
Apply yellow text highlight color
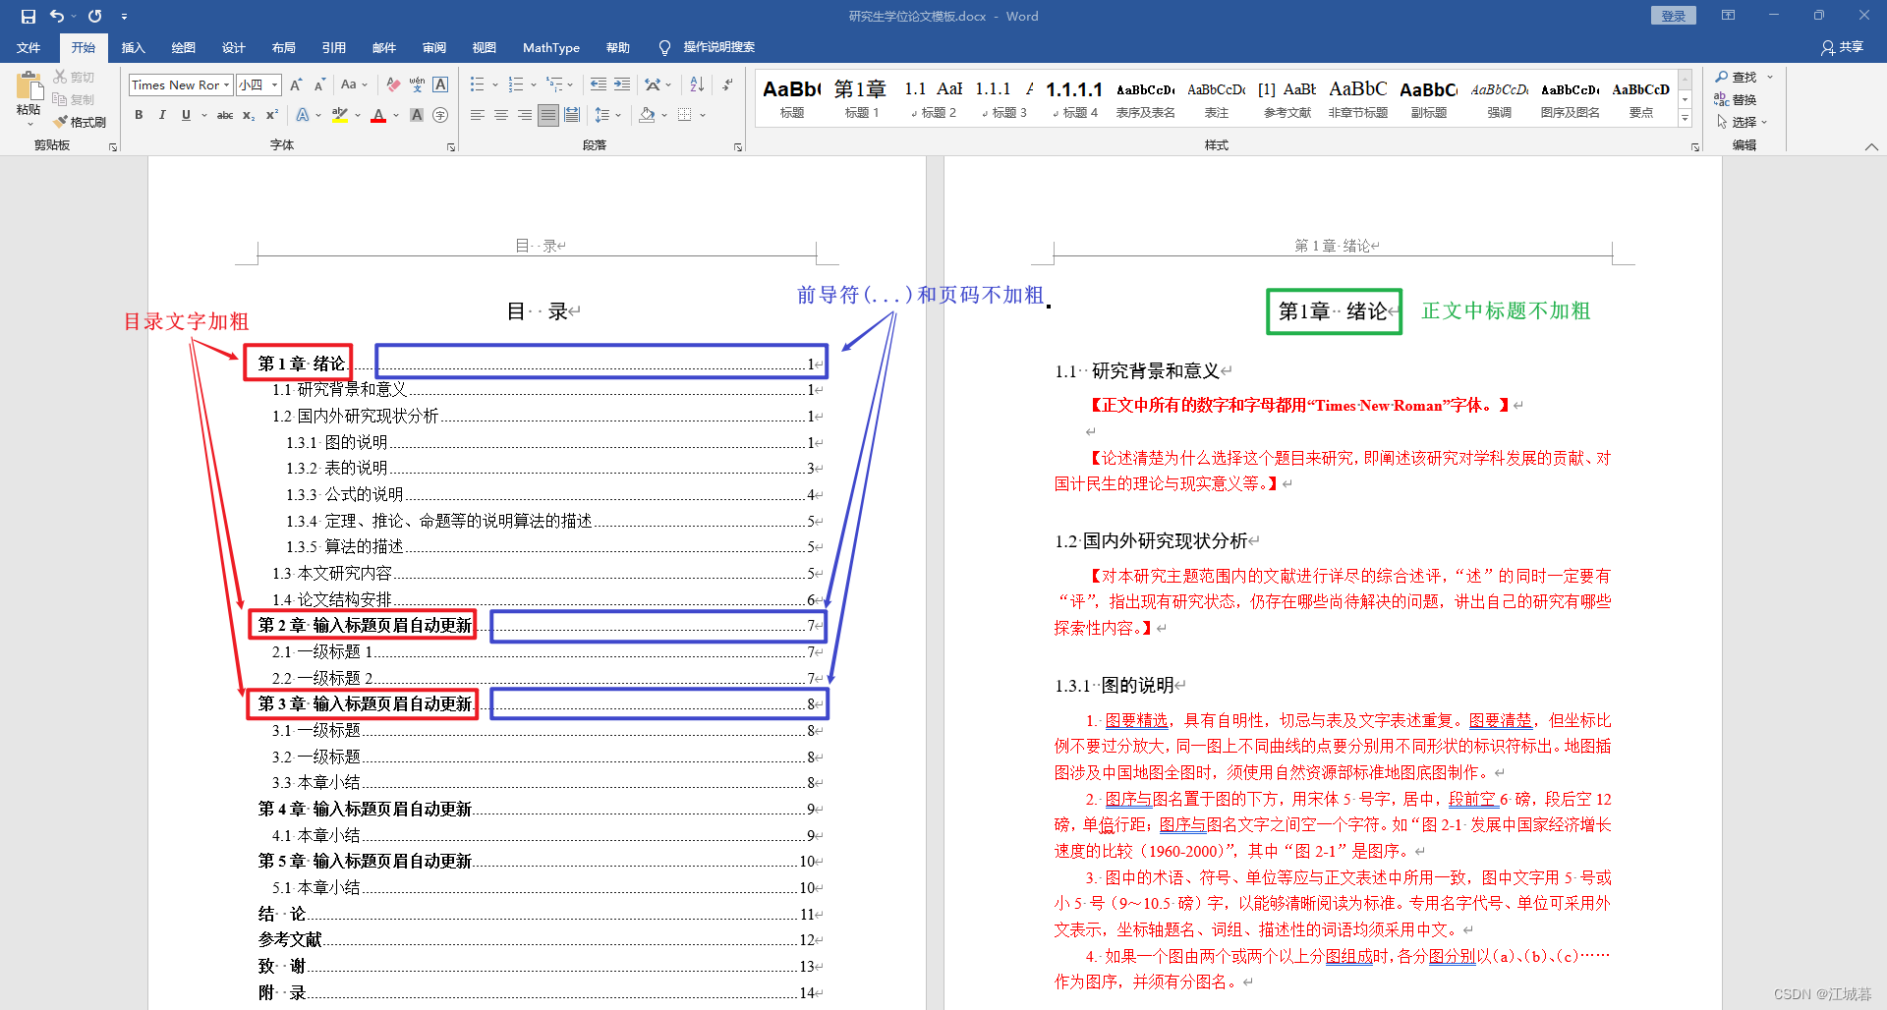(x=340, y=115)
